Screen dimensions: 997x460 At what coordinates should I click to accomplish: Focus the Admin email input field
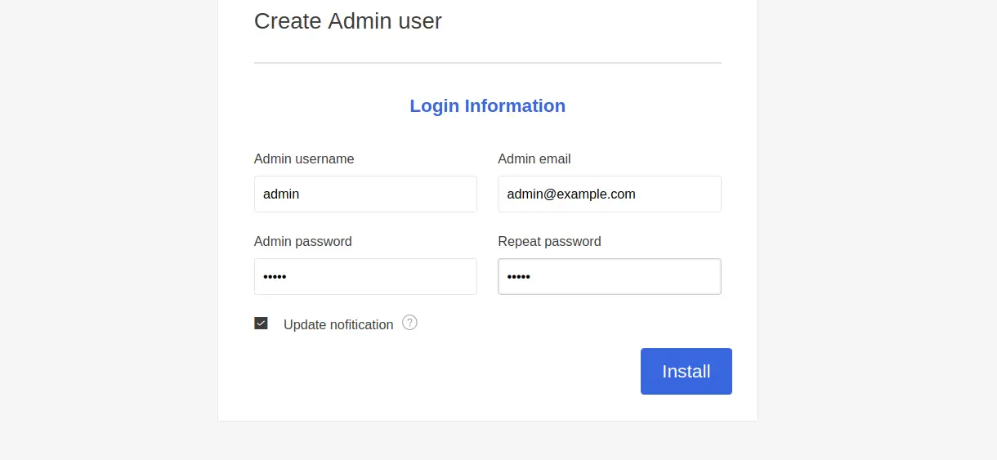click(610, 194)
